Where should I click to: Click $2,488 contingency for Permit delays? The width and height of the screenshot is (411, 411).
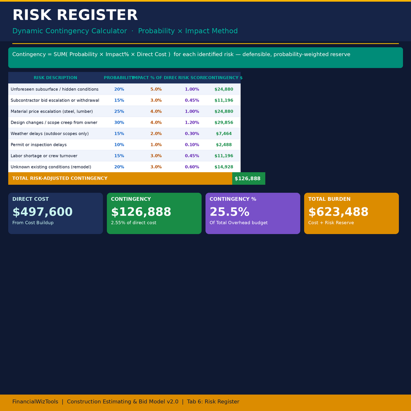point(224,145)
